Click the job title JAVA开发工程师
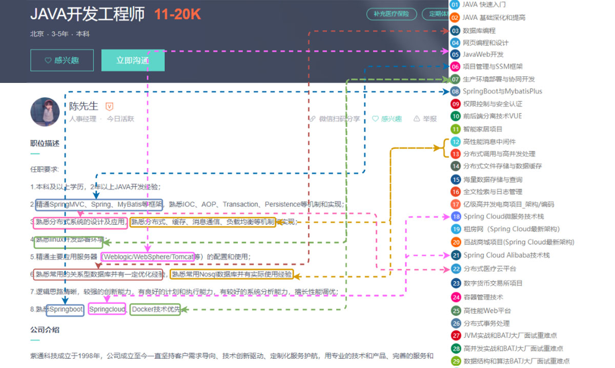 [x=88, y=14]
